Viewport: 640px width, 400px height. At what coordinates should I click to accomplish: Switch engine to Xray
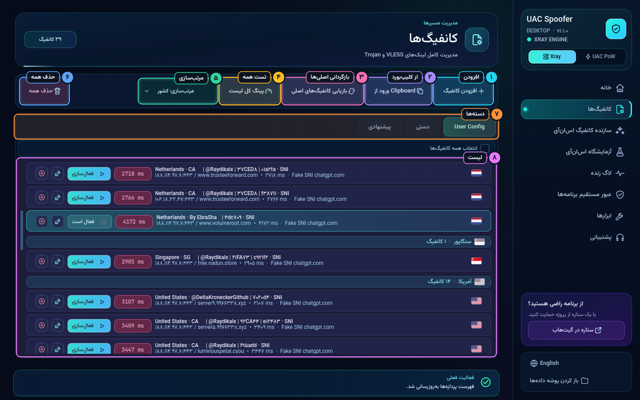pos(552,57)
